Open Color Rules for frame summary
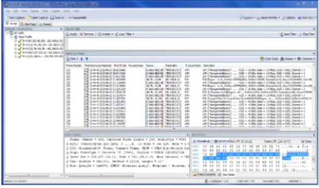The image size is (319, 188). click(269, 59)
